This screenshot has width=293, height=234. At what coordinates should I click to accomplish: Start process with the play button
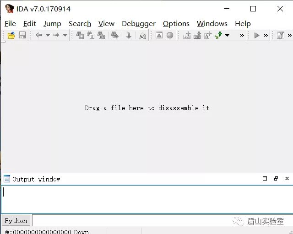pos(257,35)
